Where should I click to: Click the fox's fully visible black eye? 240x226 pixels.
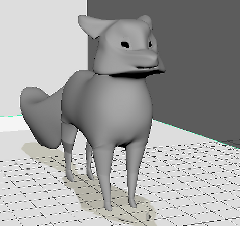tap(125, 44)
